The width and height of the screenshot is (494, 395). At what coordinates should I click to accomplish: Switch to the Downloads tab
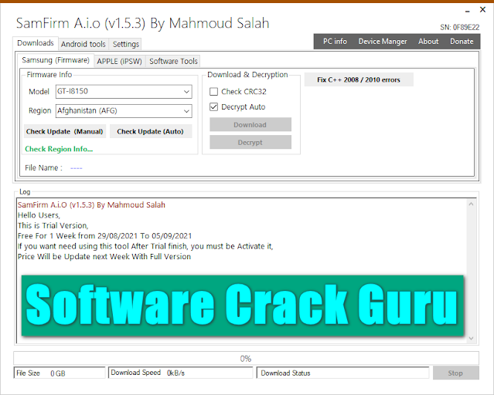pos(36,43)
